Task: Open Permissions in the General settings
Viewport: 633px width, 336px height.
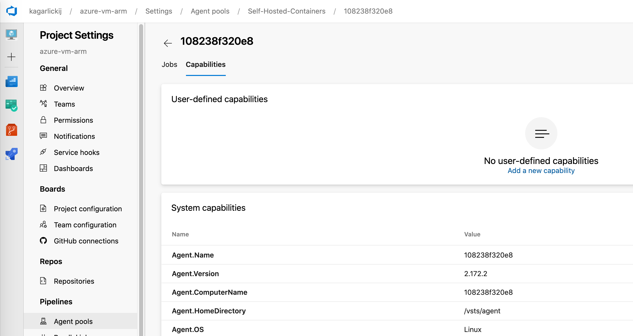Action: (73, 120)
